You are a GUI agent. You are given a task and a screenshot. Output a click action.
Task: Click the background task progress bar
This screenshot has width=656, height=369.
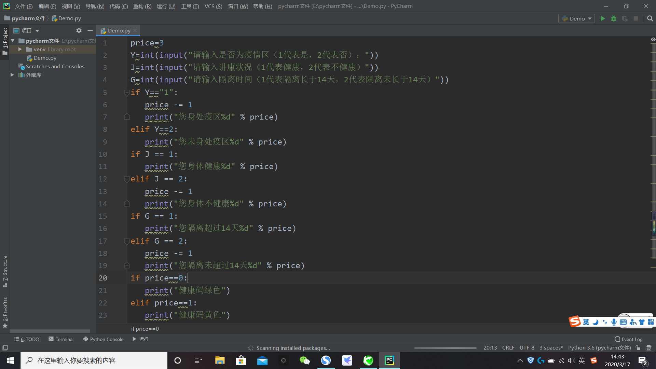click(x=445, y=348)
